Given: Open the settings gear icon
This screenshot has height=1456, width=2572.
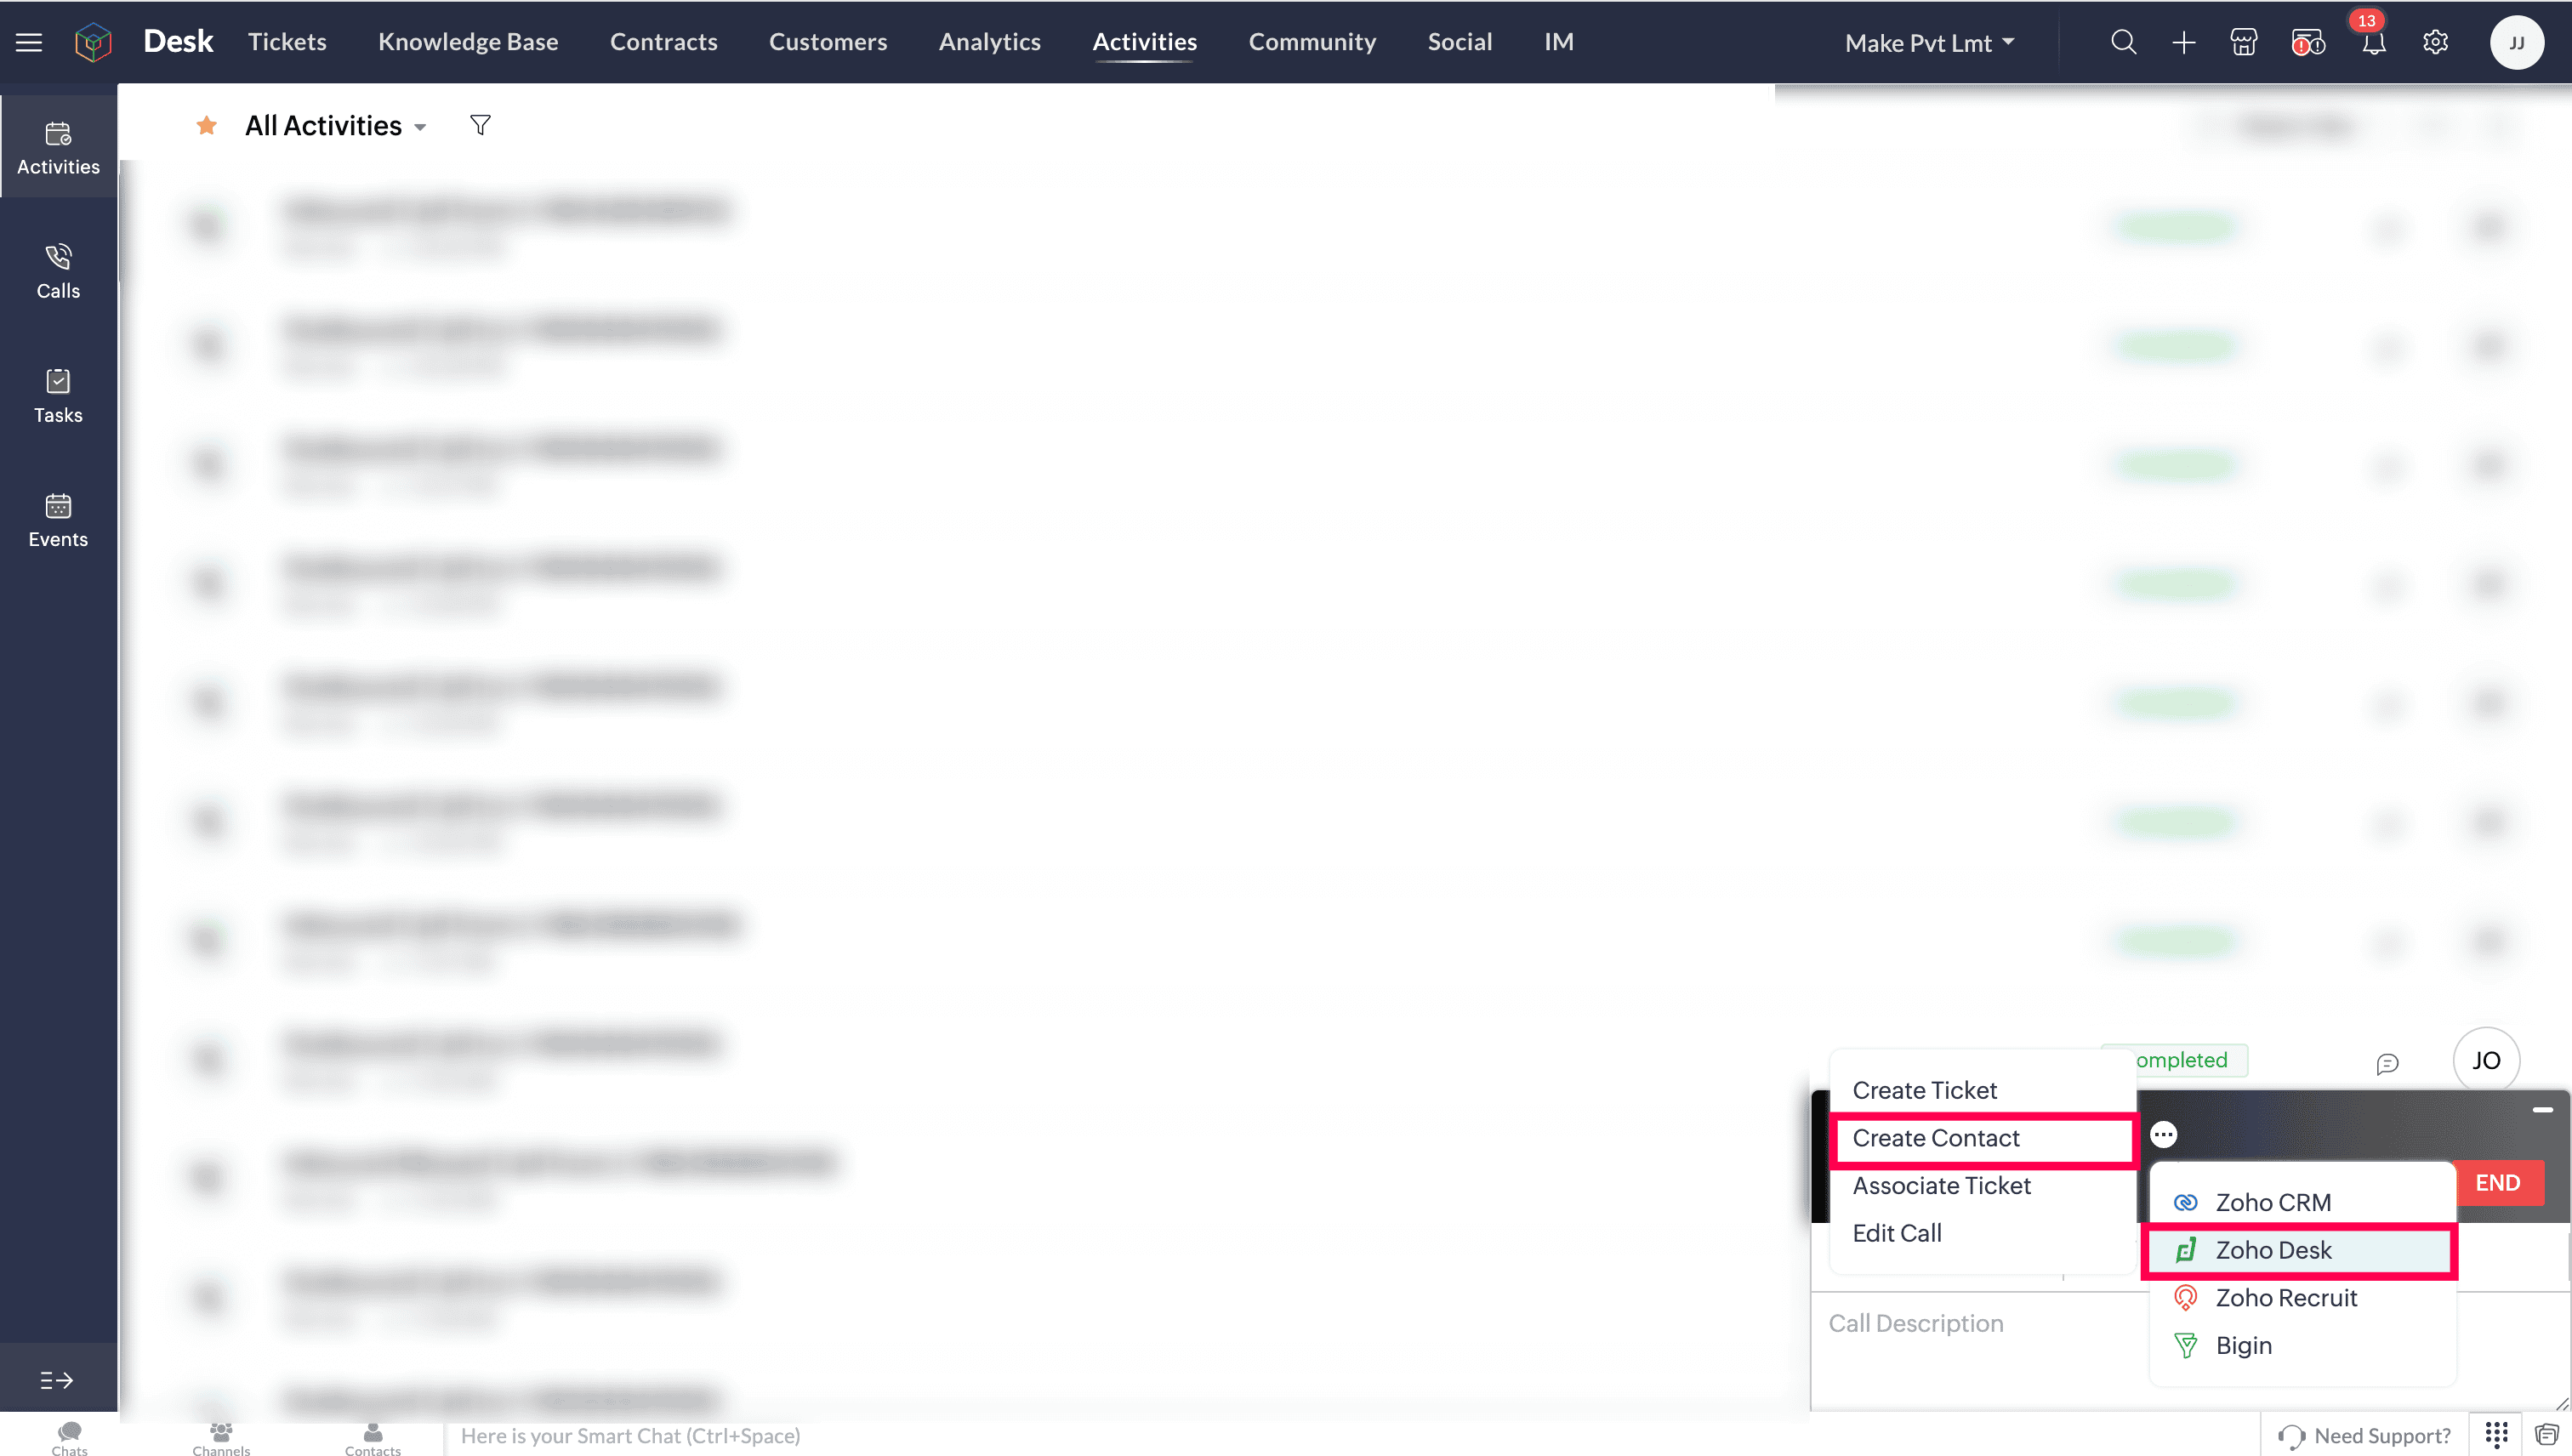Looking at the screenshot, I should coord(2435,42).
